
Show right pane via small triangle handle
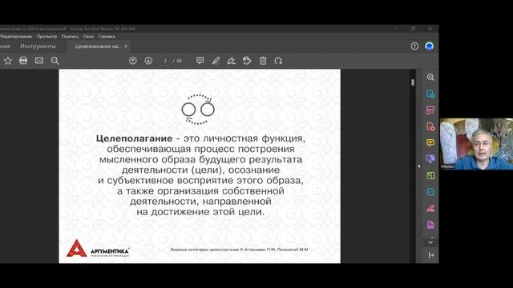tap(418, 166)
